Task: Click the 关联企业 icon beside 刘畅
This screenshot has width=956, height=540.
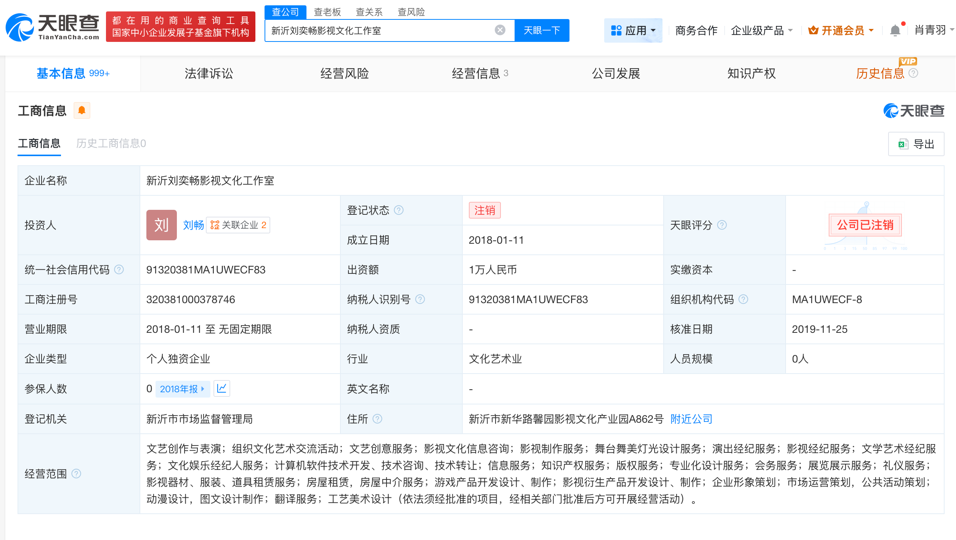Action: pyautogui.click(x=214, y=225)
